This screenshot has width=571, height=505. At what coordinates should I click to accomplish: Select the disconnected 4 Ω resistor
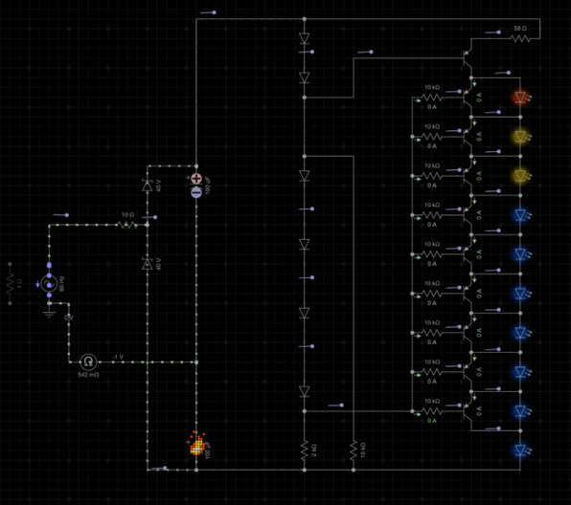tap(10, 284)
